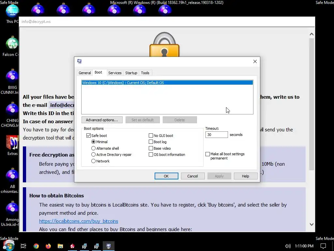Click scroll up arrow in ransom note window
The width and height of the screenshot is (334, 251).
(x=311, y=34)
